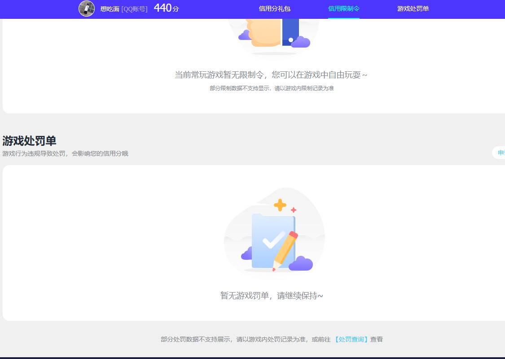
Task: Open the 申诉 floating appeal widget
Action: coord(500,153)
